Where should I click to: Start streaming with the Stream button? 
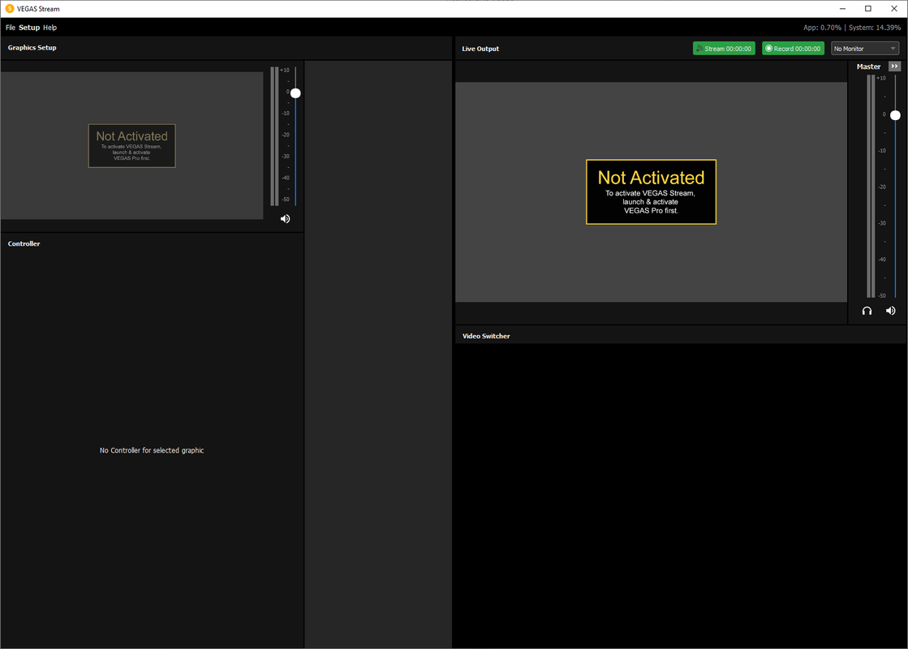point(724,49)
